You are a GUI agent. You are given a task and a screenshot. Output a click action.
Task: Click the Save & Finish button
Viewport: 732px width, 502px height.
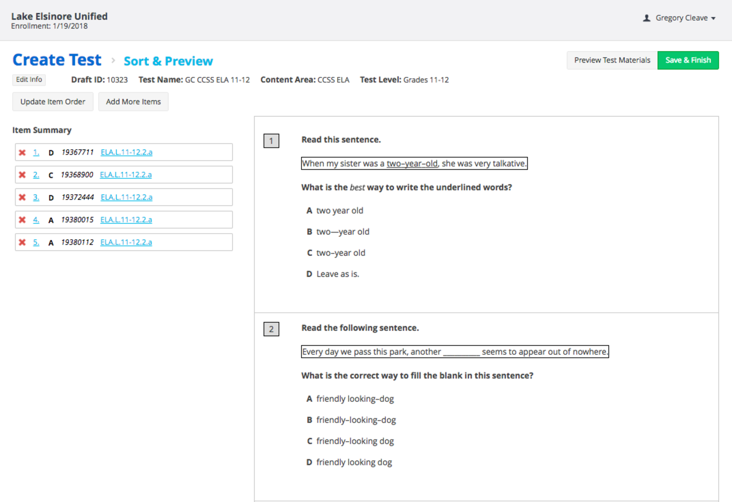click(688, 60)
